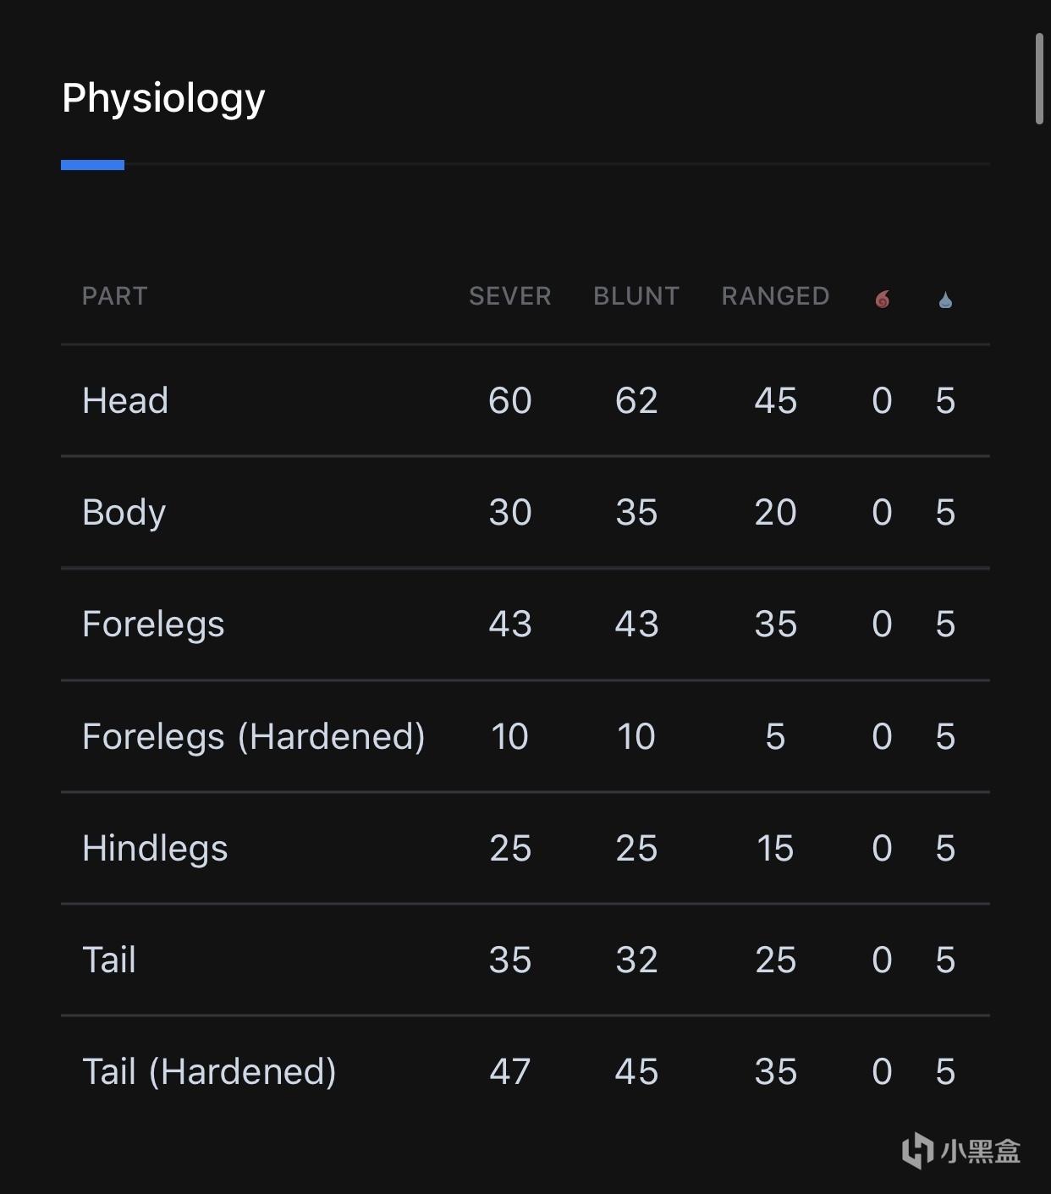Sort by the BLUNT column header
Image resolution: width=1051 pixels, height=1194 pixels.
(636, 296)
